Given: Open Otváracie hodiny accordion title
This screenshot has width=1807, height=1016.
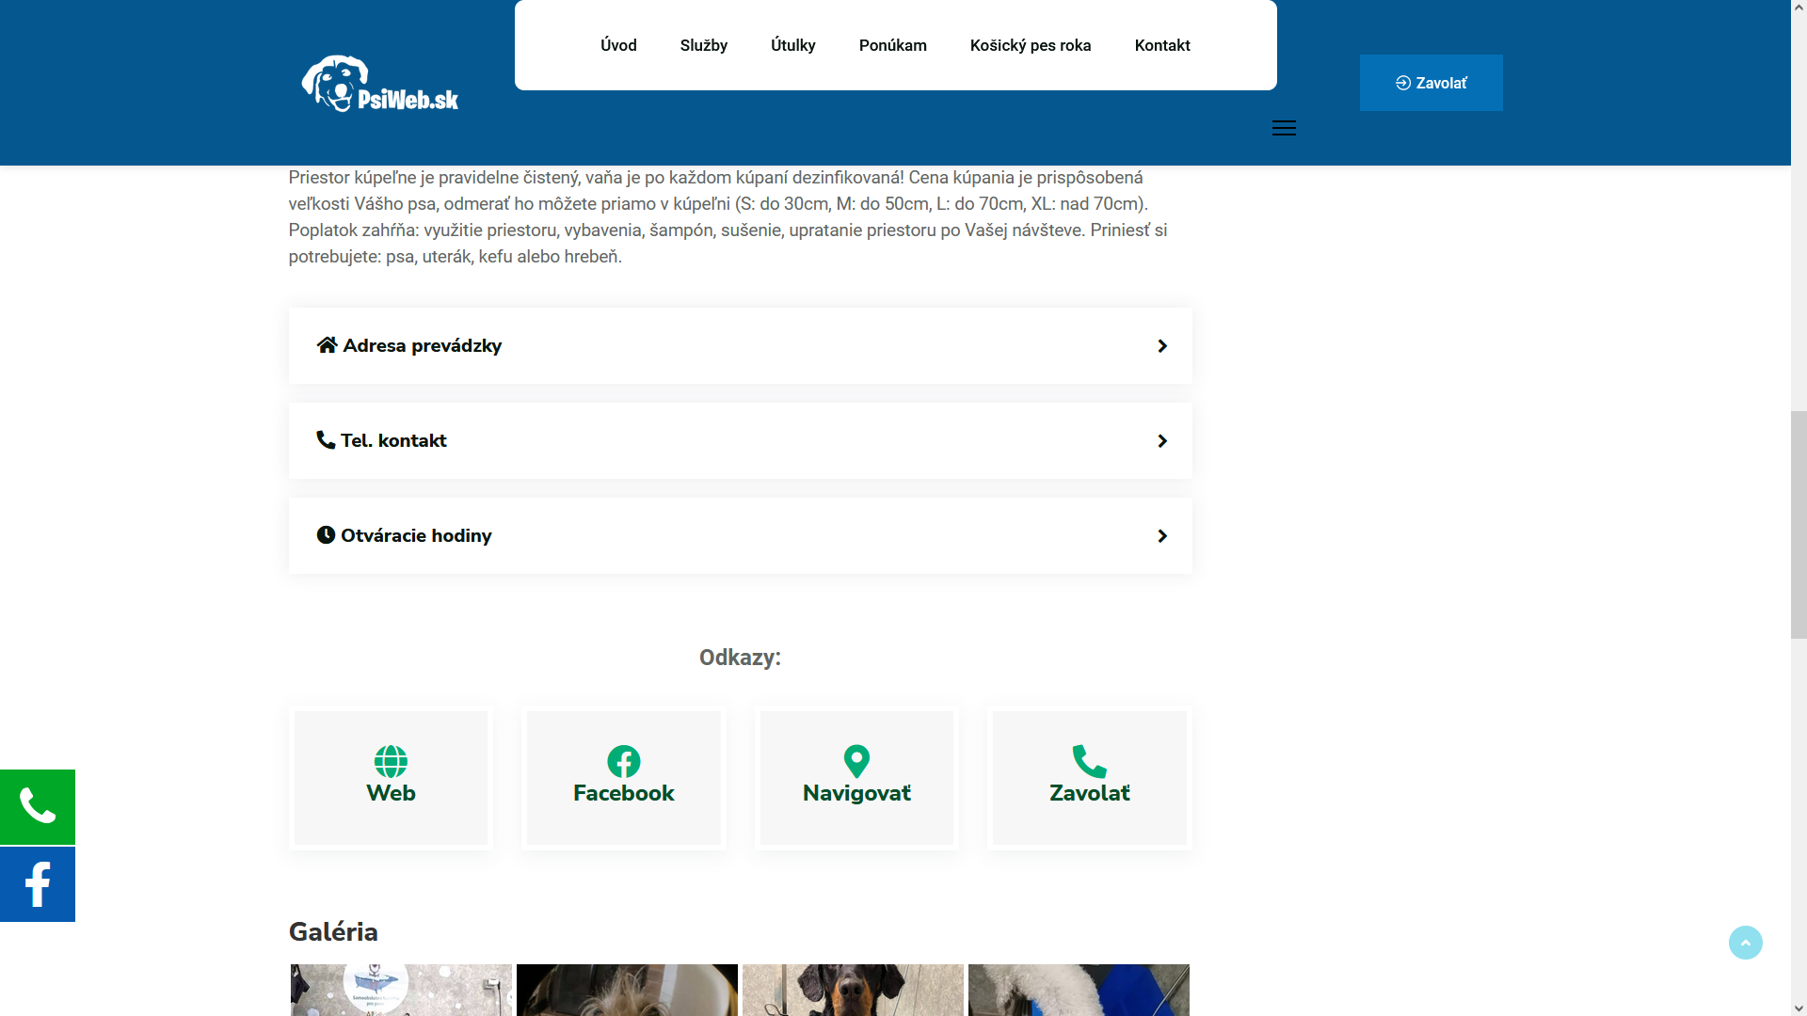Looking at the screenshot, I should 416,535.
